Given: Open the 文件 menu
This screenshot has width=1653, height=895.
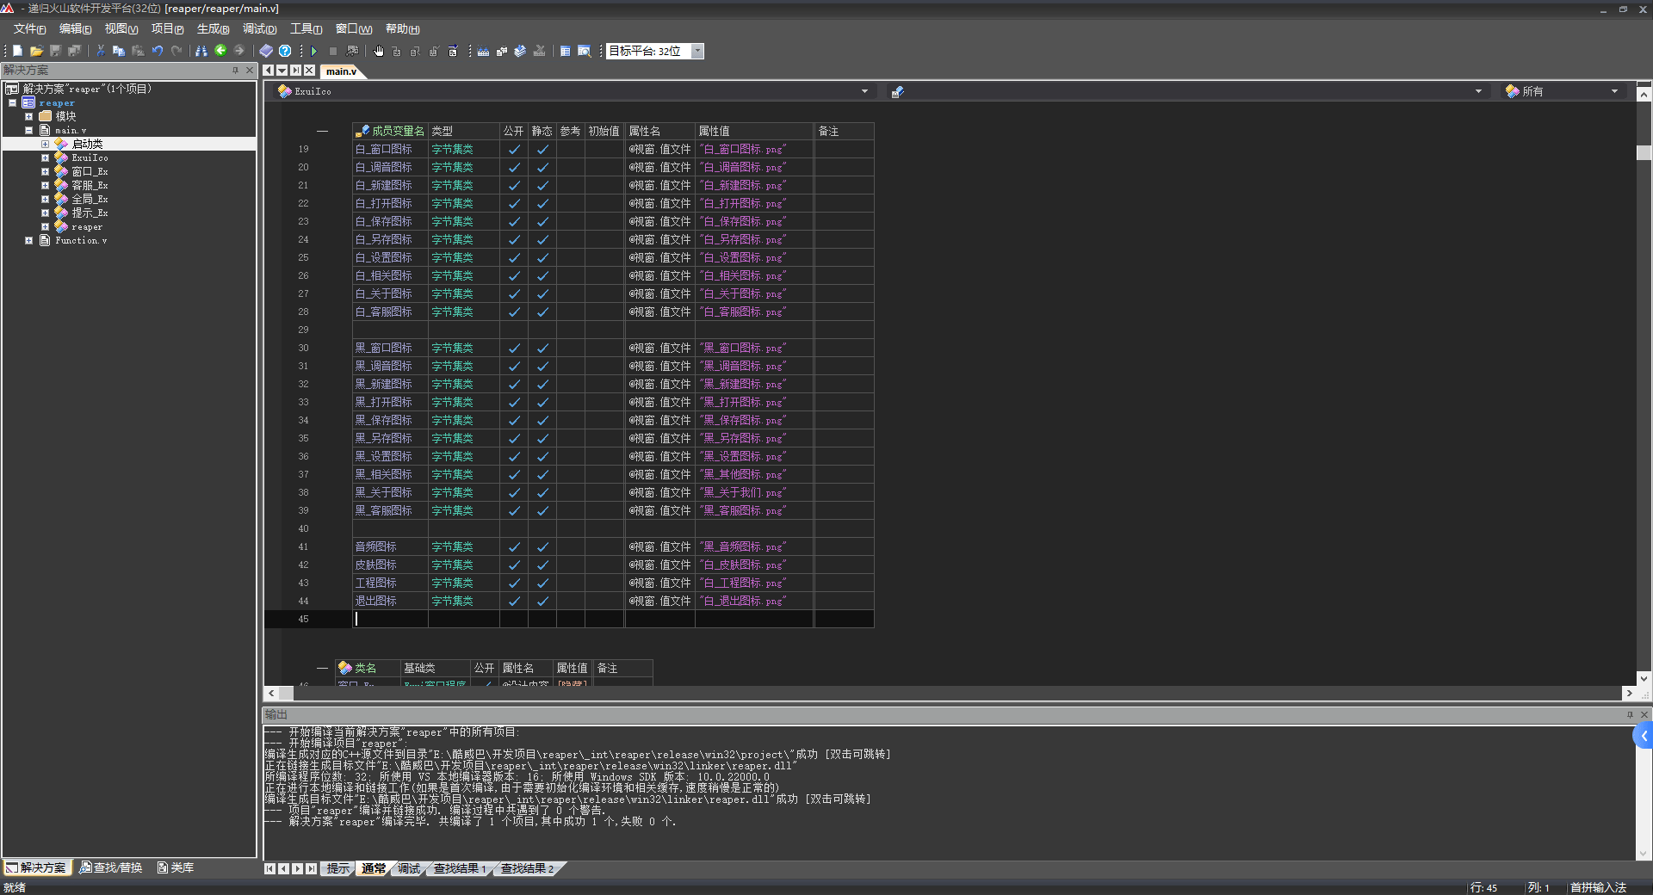Looking at the screenshot, I should [29, 28].
